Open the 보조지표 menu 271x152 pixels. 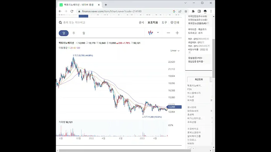153,23
